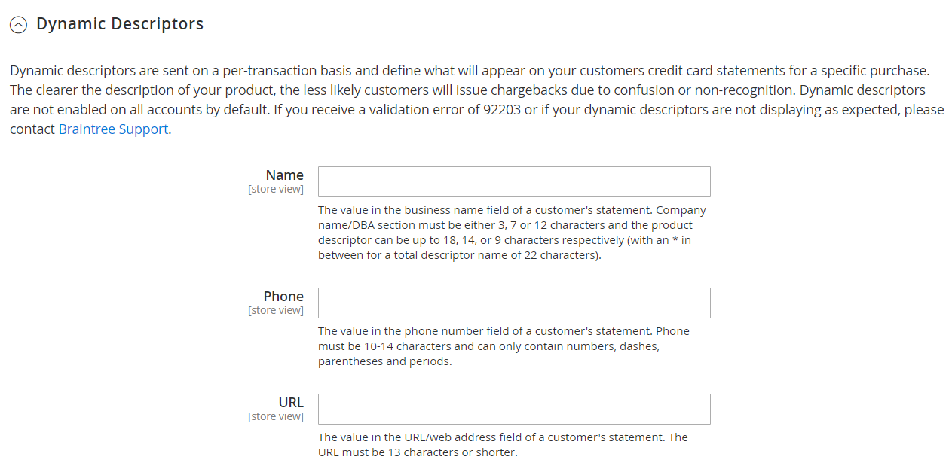Collapse the Dynamic Descriptors section chevron icon
Image resolution: width=952 pixels, height=475 pixels.
(18, 25)
